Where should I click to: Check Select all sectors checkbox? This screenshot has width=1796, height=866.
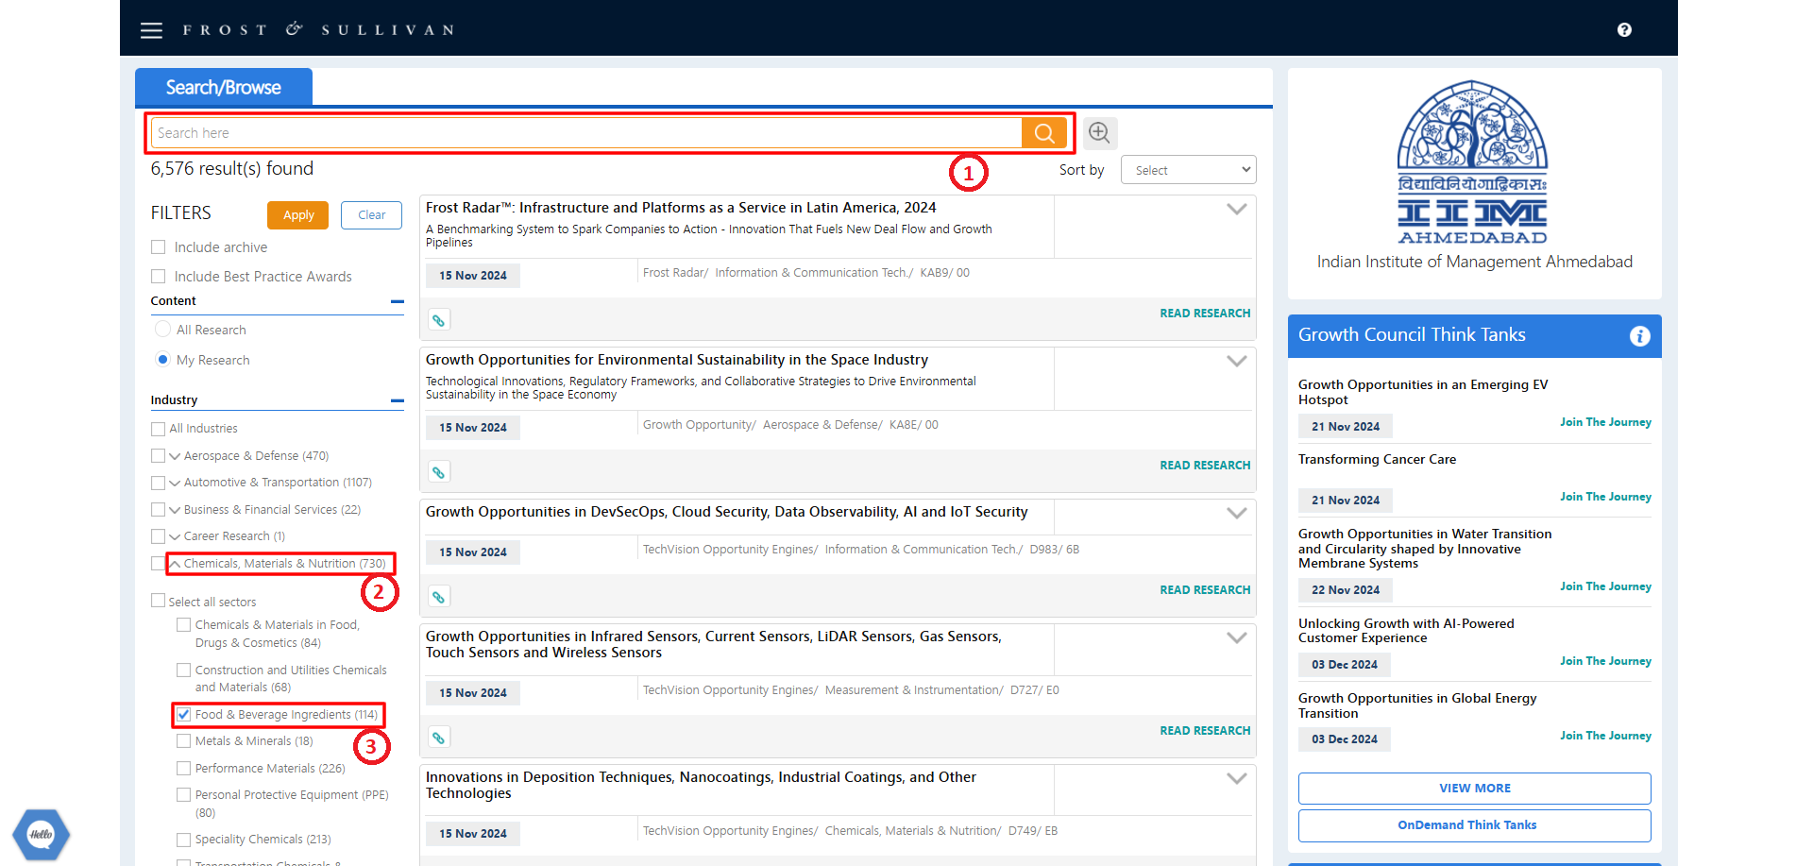click(159, 601)
